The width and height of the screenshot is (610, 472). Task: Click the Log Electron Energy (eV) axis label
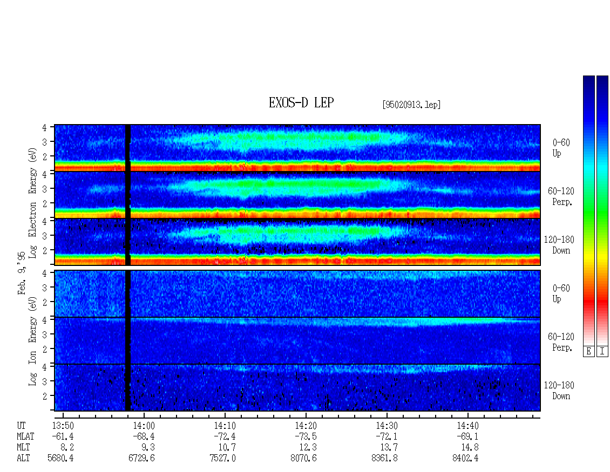coord(32,203)
